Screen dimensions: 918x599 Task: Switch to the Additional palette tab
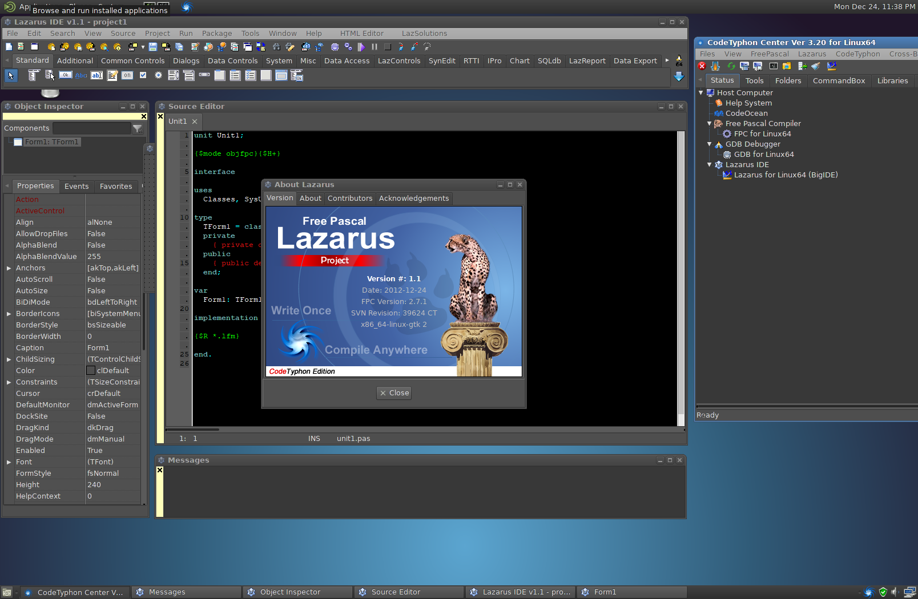coord(75,61)
